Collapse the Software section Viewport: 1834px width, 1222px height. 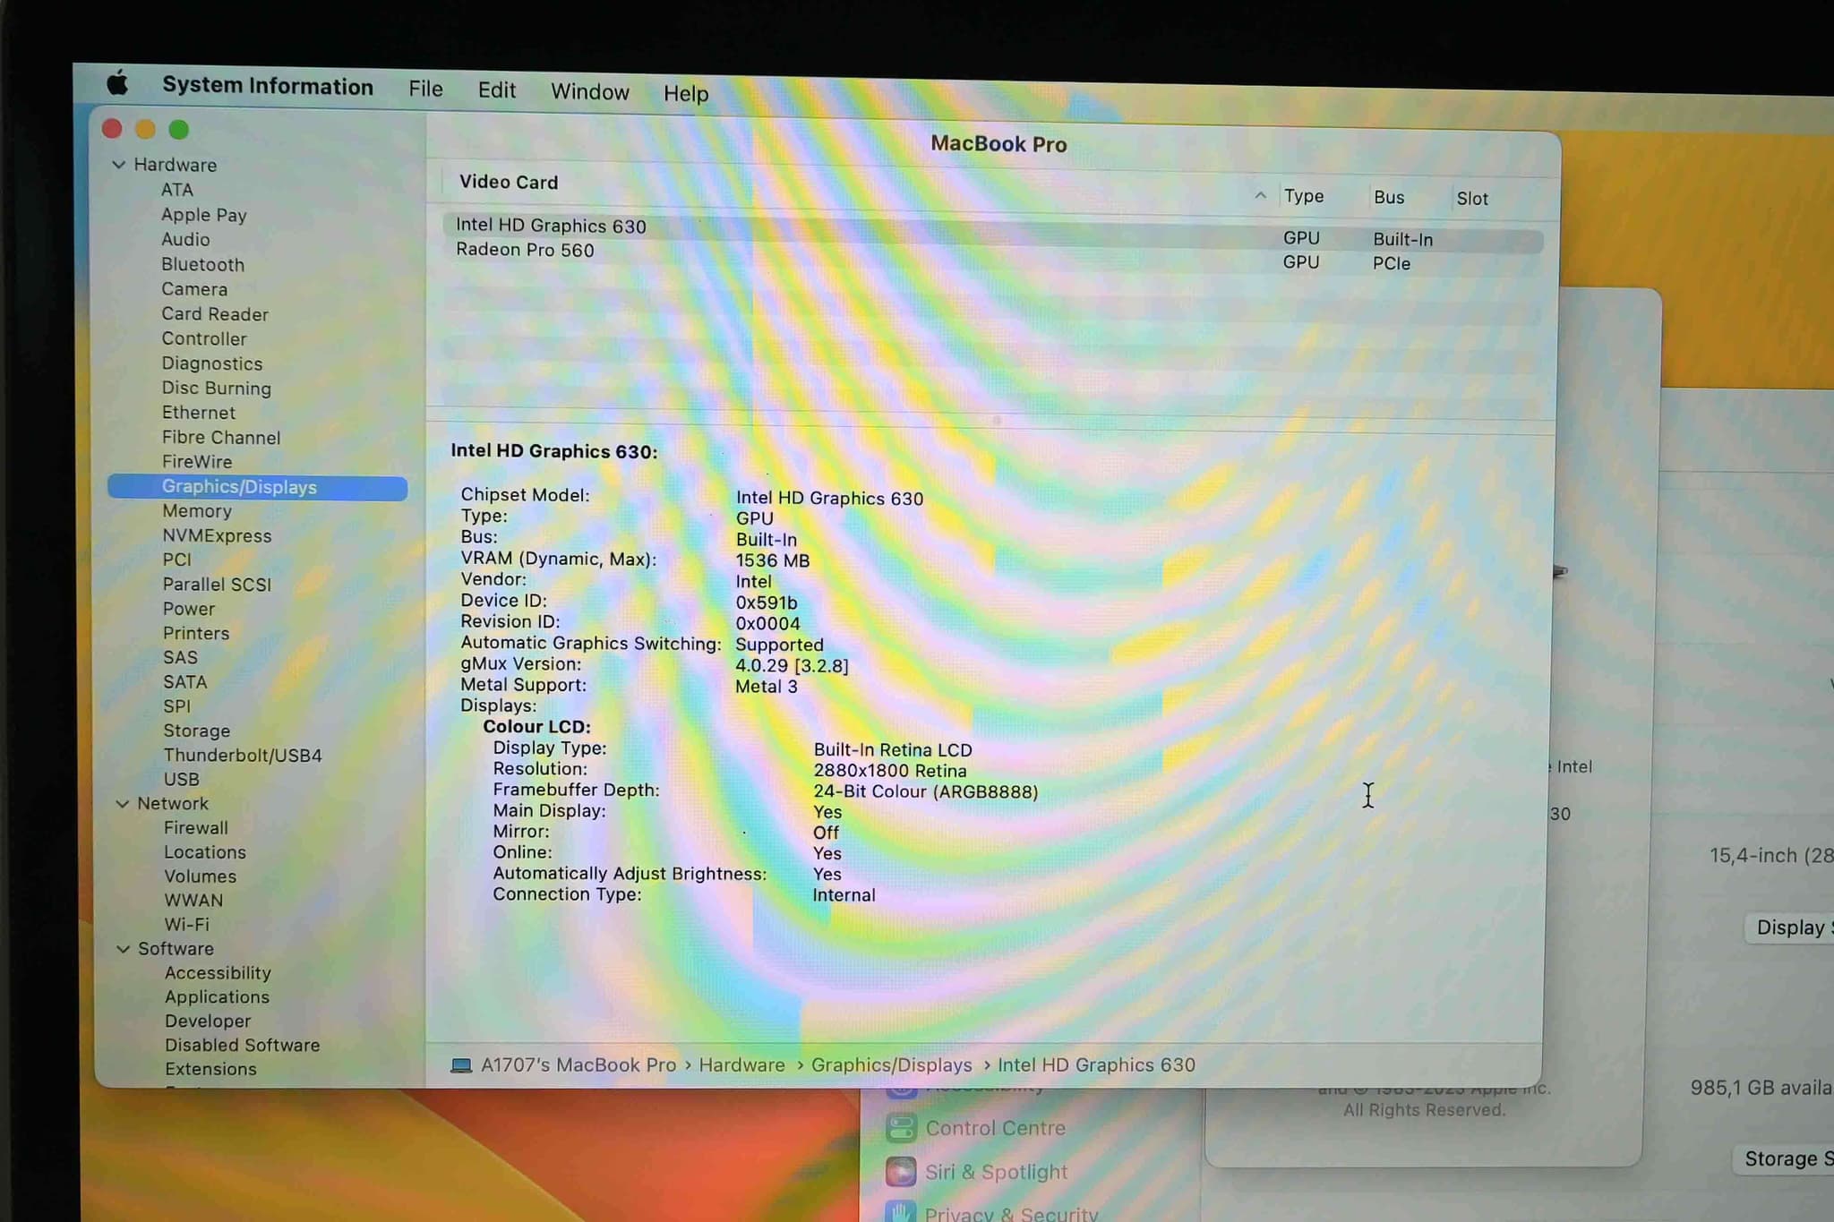pyautogui.click(x=124, y=949)
